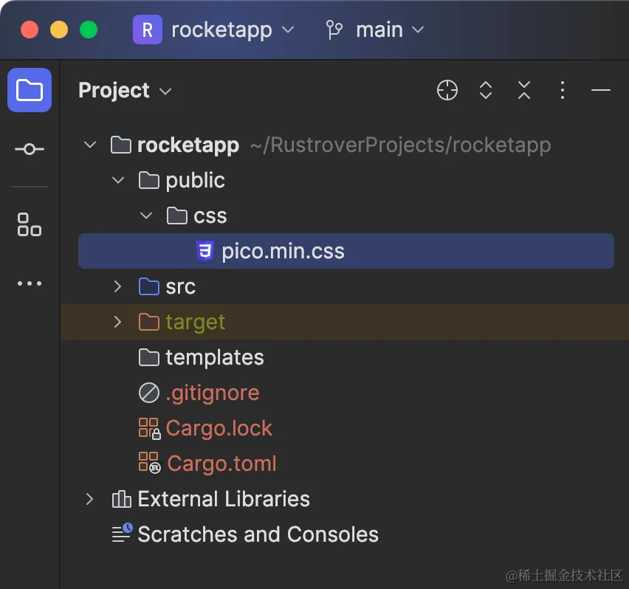Expand the target folder chevron
This screenshot has width=629, height=589.
[118, 322]
